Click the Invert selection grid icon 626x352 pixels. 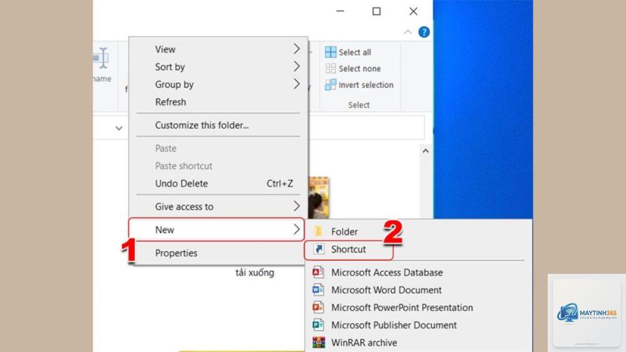click(331, 84)
